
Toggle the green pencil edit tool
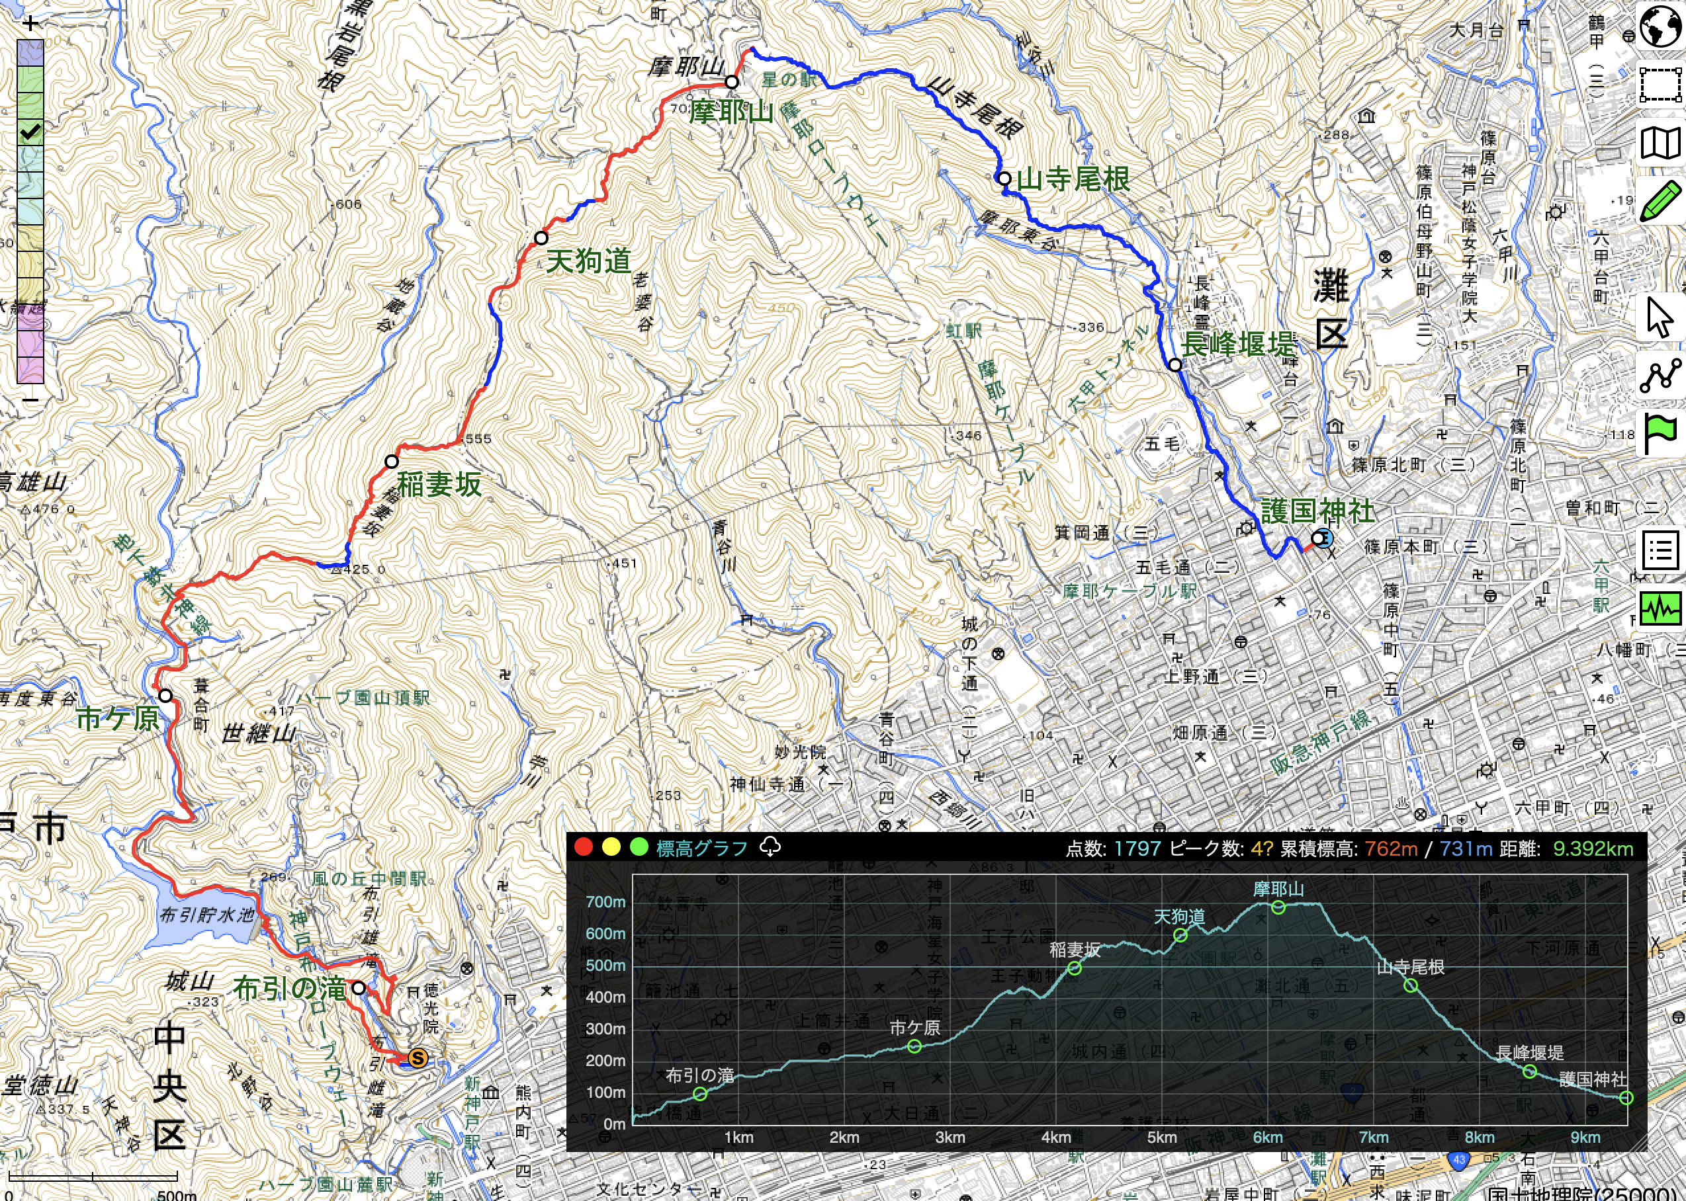(1660, 201)
